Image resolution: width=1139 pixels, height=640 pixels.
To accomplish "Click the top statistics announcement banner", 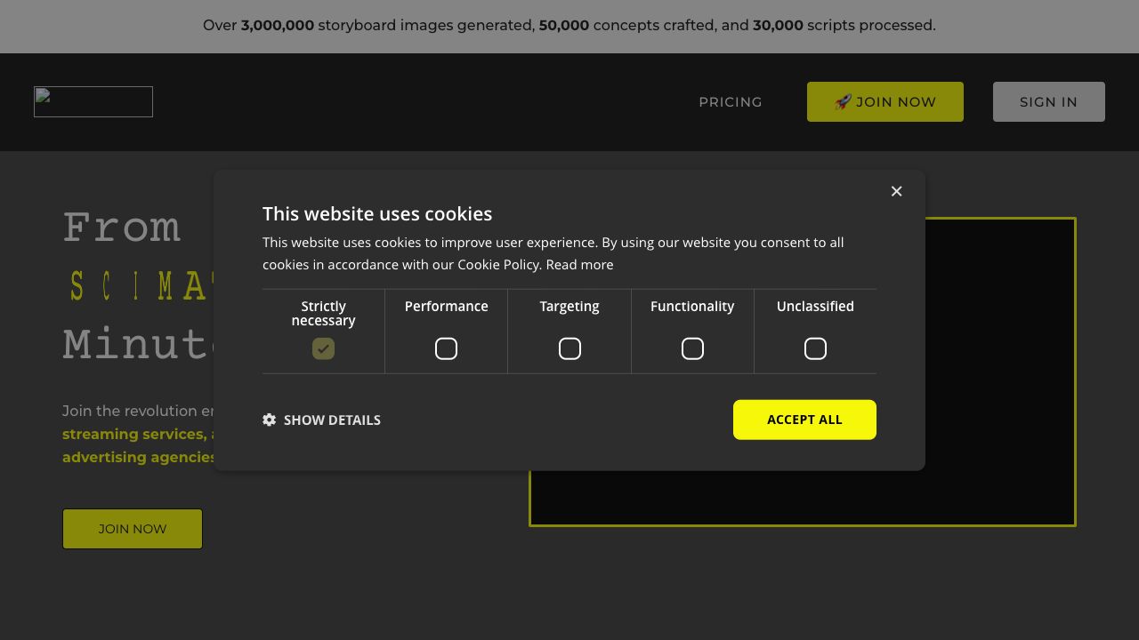I will pyautogui.click(x=569, y=26).
